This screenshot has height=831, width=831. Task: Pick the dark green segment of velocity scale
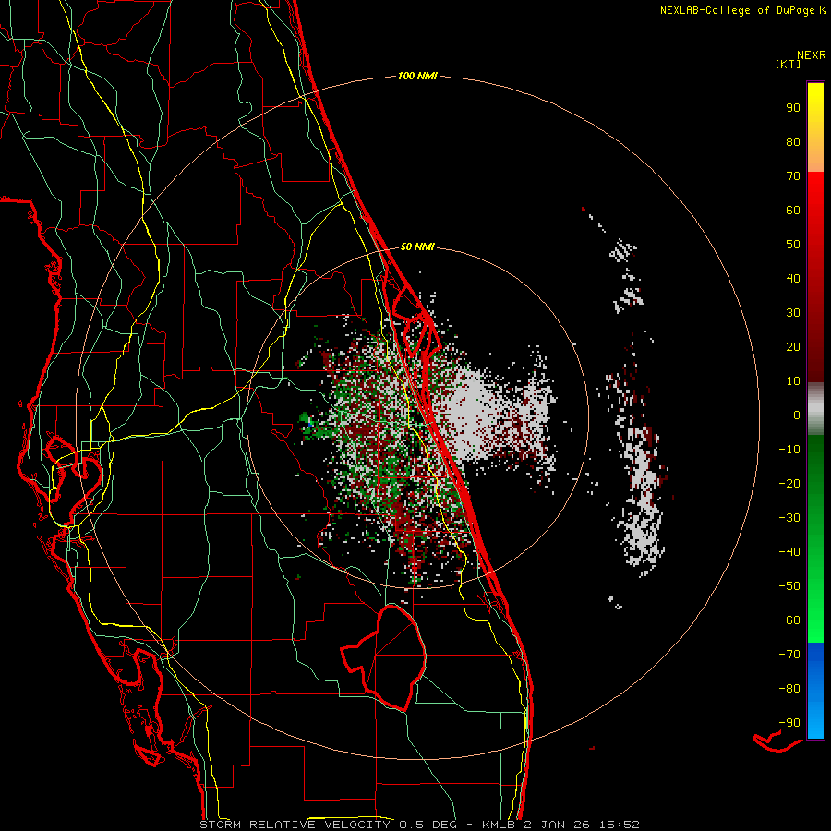815,461
